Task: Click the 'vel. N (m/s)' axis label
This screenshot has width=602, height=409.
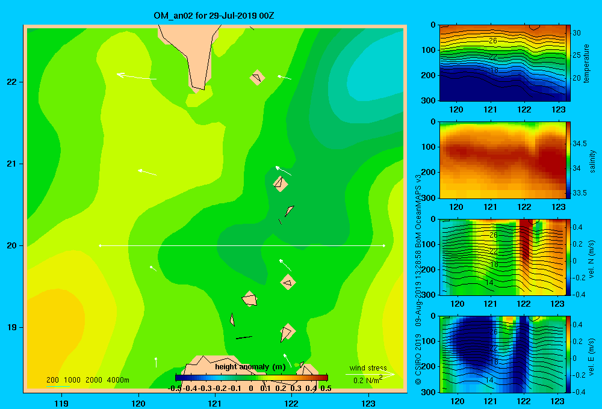Action: pyautogui.click(x=592, y=259)
